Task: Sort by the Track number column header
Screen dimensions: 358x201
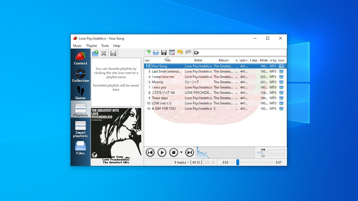Action: coord(147,60)
